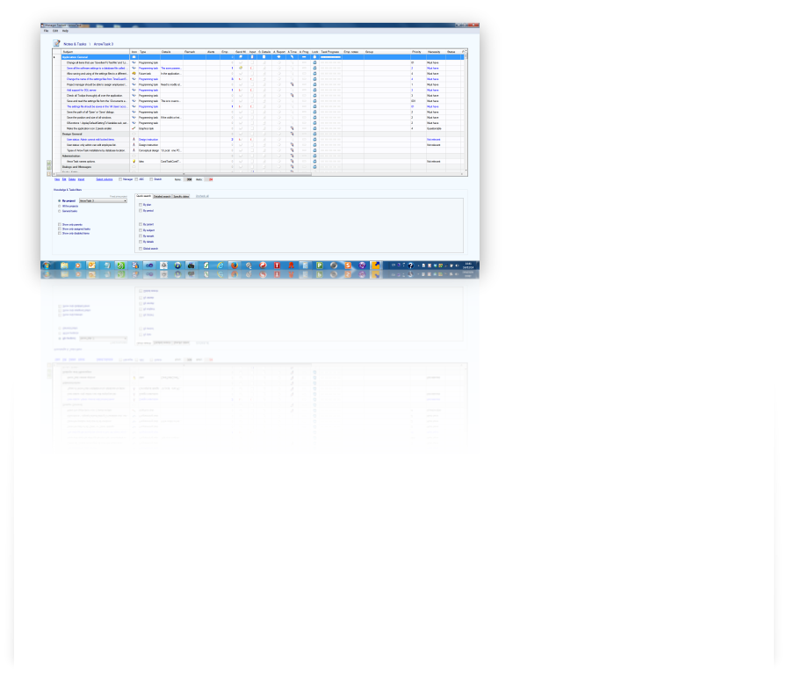787x676 pixels.
Task: Open the File menu
Action: 47,31
